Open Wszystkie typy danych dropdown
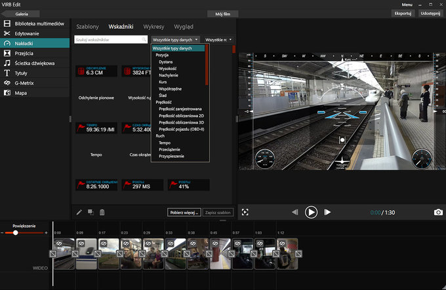The height and width of the screenshot is (290, 446). [176, 40]
